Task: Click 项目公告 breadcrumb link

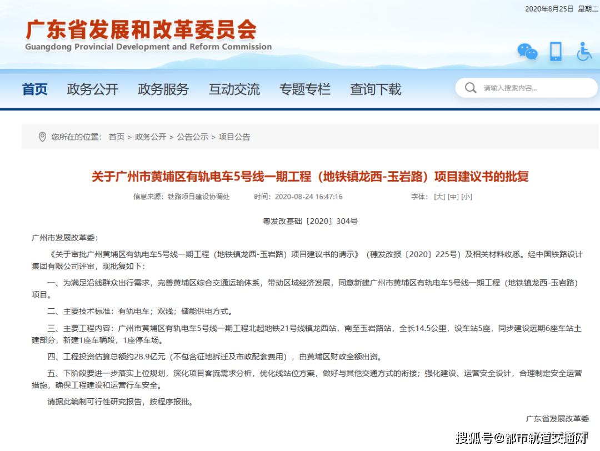Action: pyautogui.click(x=234, y=137)
